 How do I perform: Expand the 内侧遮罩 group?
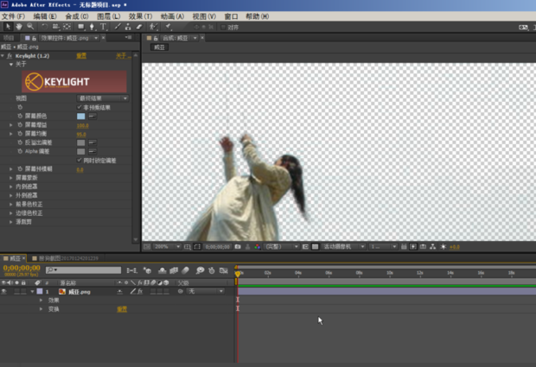pyautogui.click(x=11, y=187)
